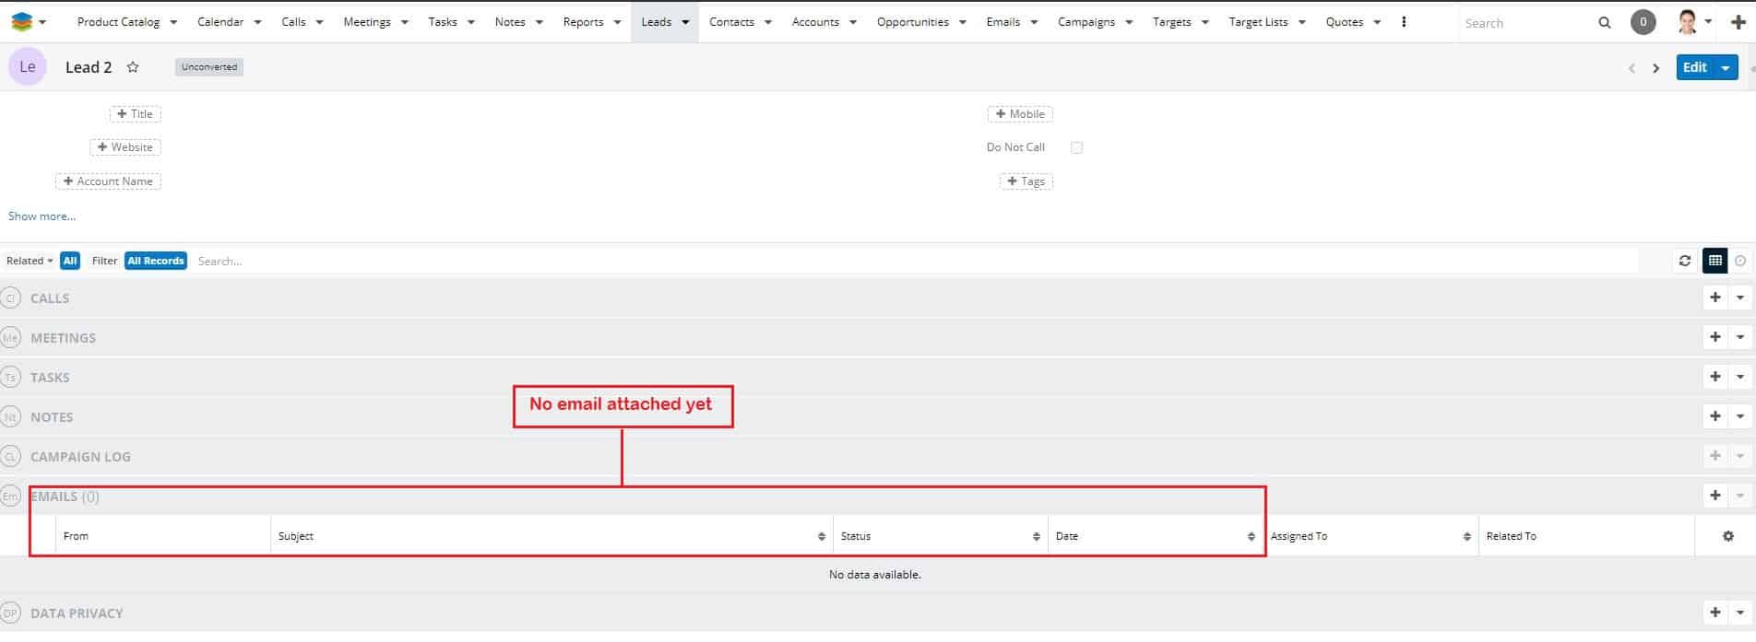This screenshot has width=1756, height=642.
Task: Open the Contacts module tab
Action: pos(731,22)
